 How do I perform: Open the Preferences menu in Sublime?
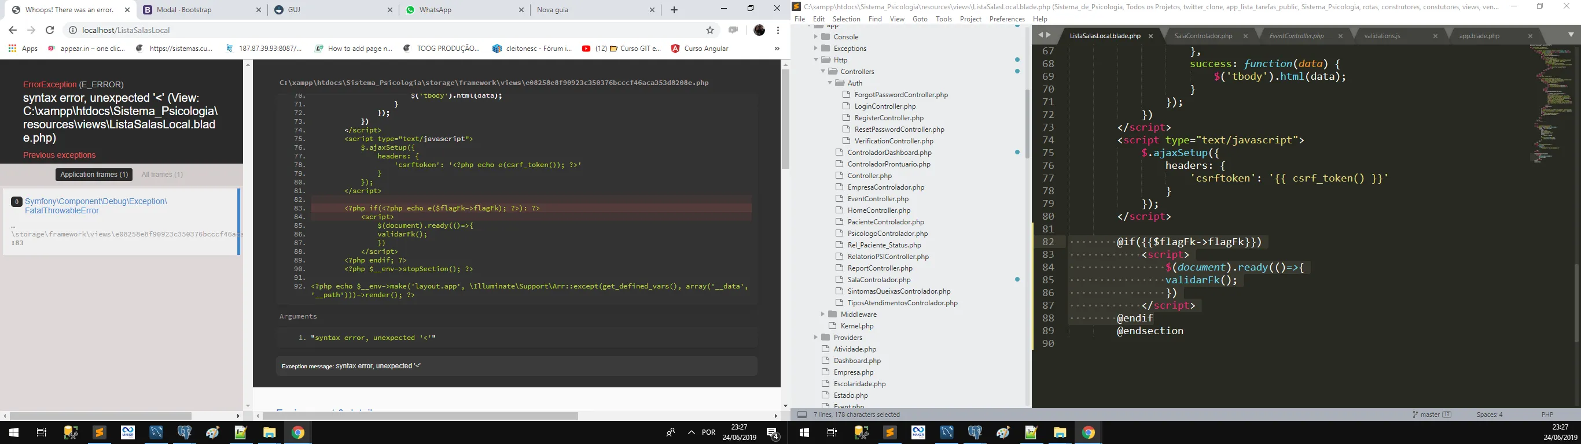pyautogui.click(x=1006, y=19)
